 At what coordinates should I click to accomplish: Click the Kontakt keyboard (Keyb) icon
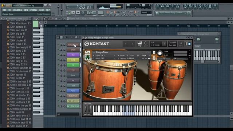pos(139,44)
